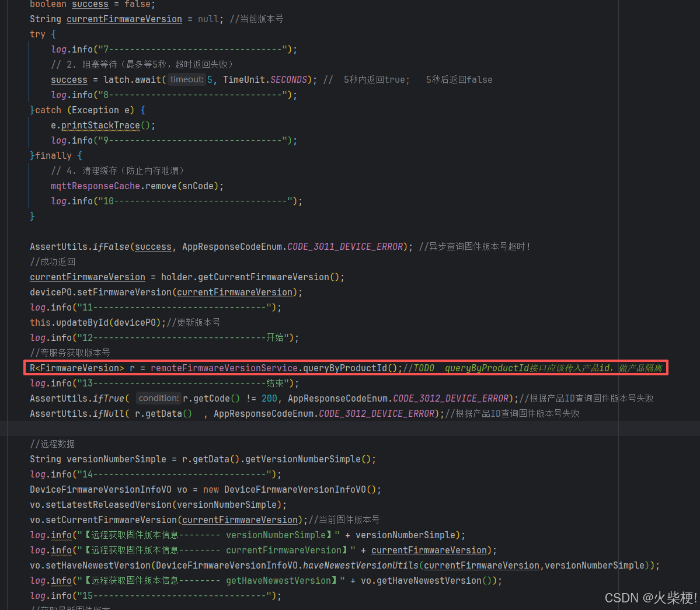Click the log.info("10---") line
Image resolution: width=700 pixels, height=610 pixels.
coord(177,201)
